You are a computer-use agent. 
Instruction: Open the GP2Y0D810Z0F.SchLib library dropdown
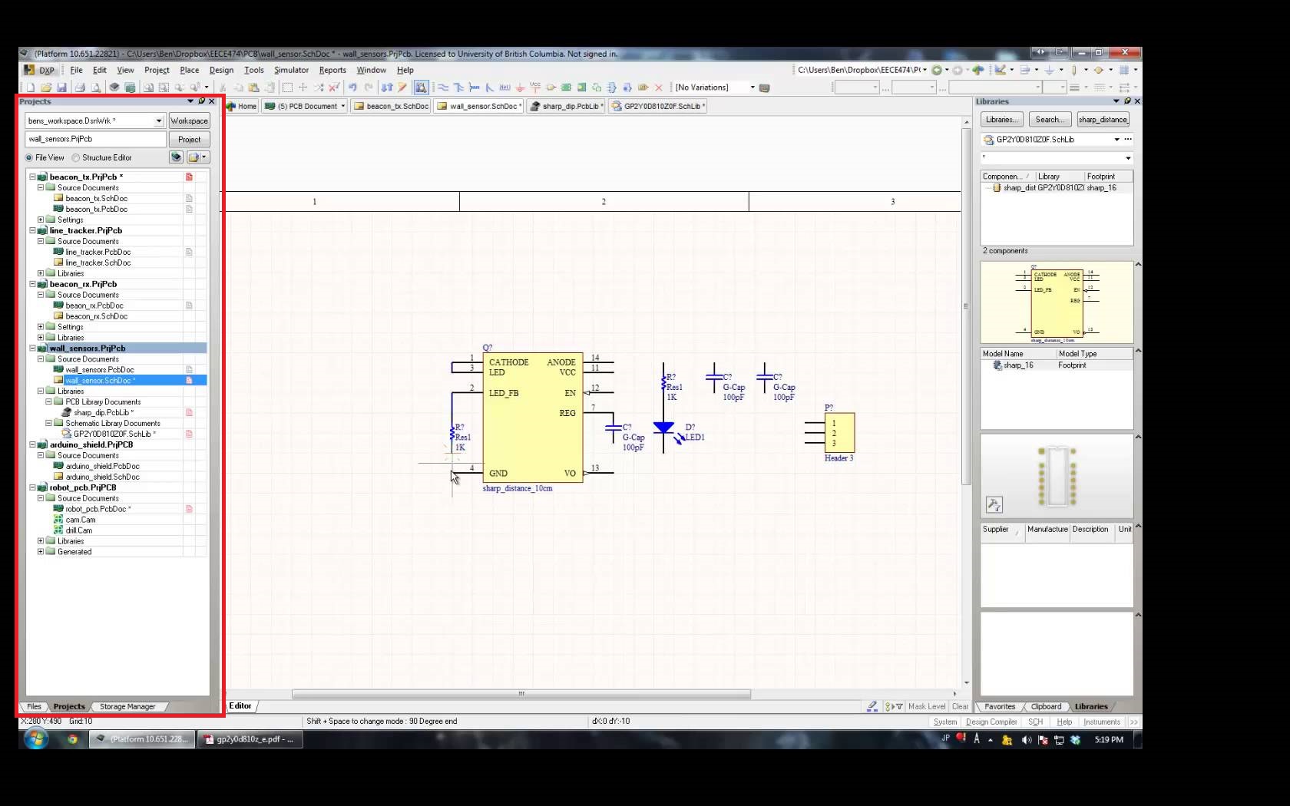(x=1116, y=140)
